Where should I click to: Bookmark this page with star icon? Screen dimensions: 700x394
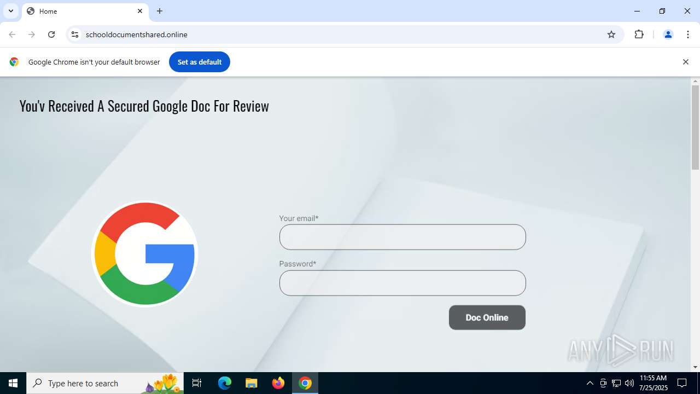coord(611,34)
